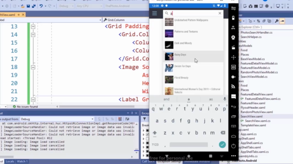Close the SearchView.xaml editor tab

coord(23,15)
